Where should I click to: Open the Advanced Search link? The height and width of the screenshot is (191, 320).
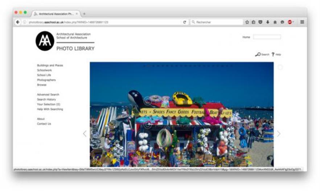tap(48, 94)
